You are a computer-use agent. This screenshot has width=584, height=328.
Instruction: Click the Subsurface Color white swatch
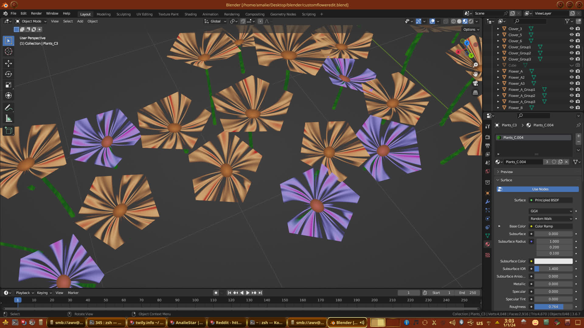click(553, 261)
